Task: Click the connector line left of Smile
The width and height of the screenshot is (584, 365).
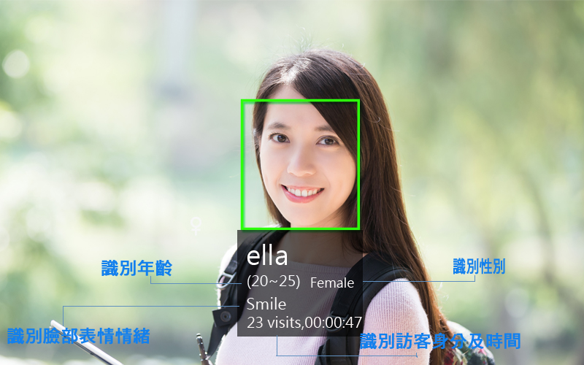Action: 151,307
